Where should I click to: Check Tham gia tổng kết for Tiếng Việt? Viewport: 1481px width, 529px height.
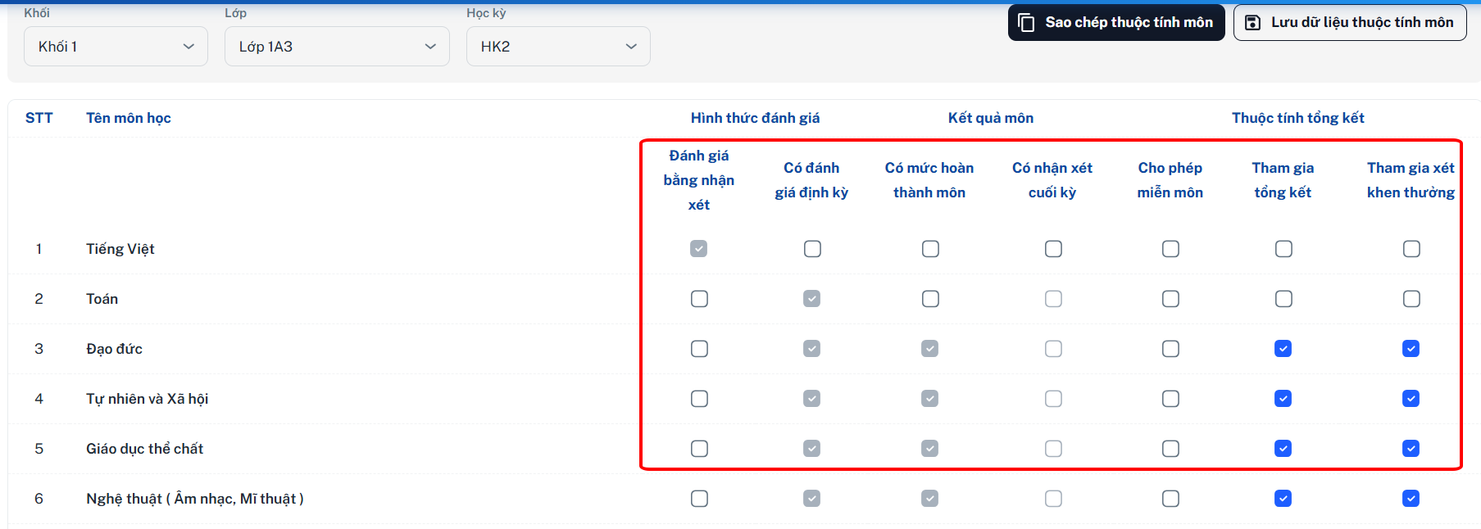tap(1283, 248)
